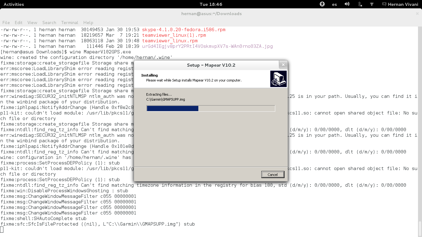Open the 'es' keyboard layout selector
The image size is (422, 237).
pyautogui.click(x=334, y=4)
